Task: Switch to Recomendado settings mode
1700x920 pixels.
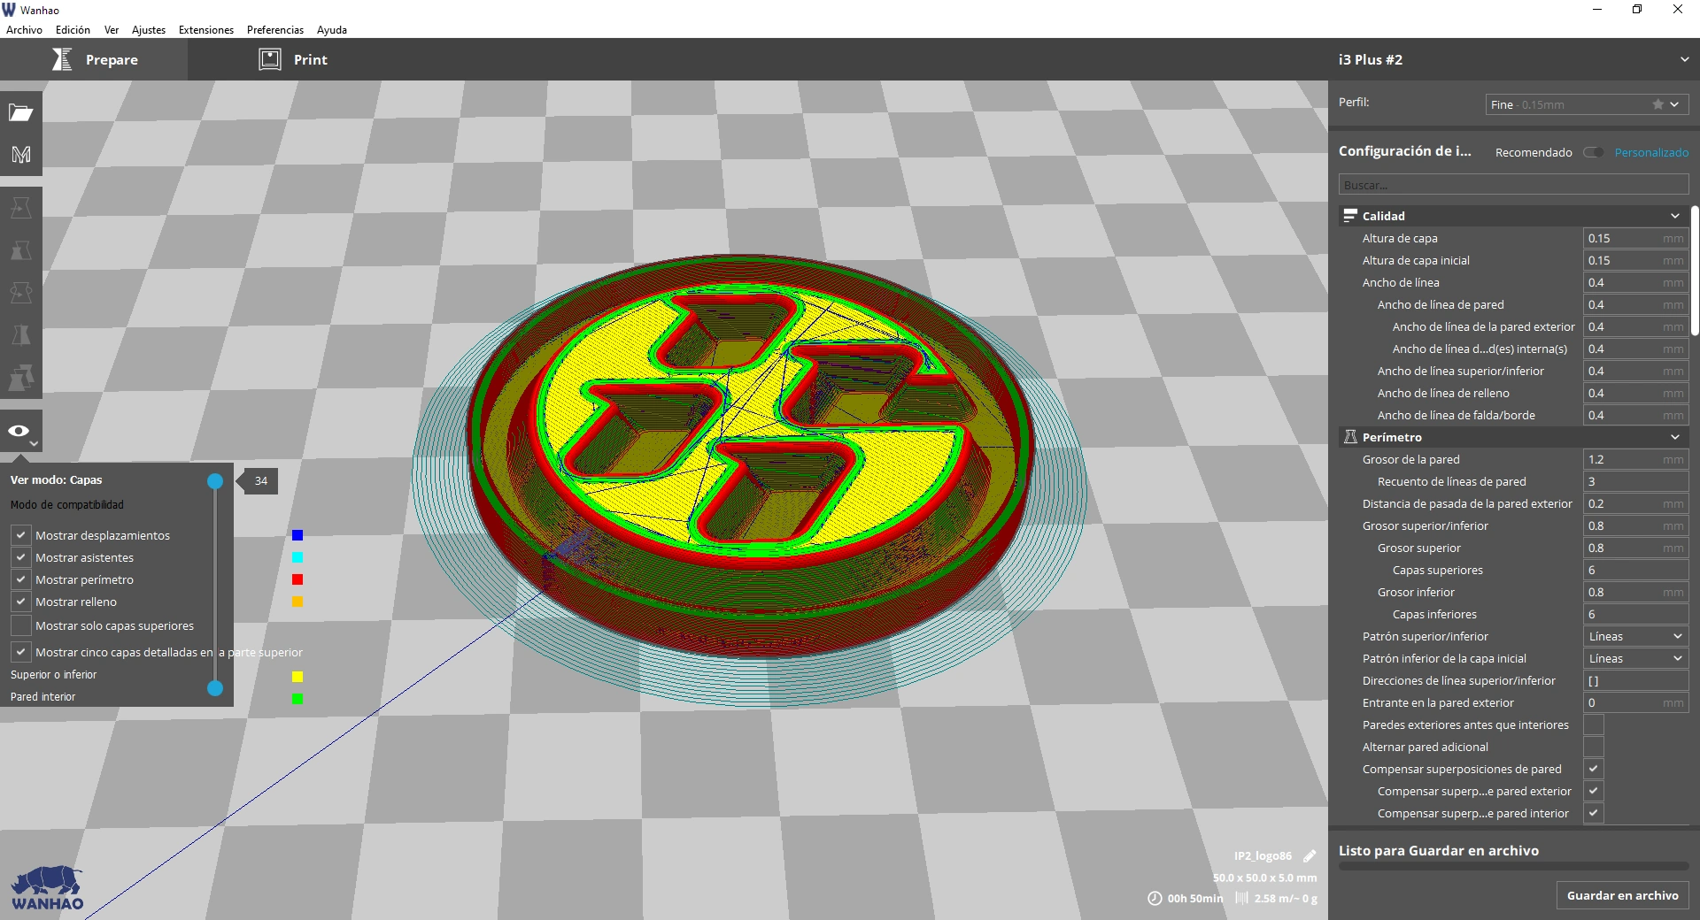Action: tap(1534, 152)
